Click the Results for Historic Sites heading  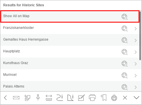click(x=23, y=5)
